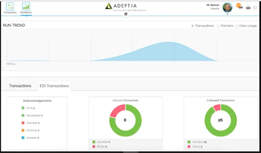Switch to the EDI Transactions tab
Screen dimensions: 261x153
(54, 86)
